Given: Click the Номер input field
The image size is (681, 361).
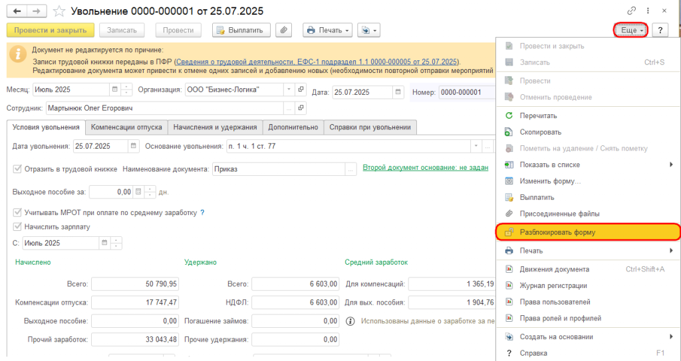Looking at the screenshot, I should [x=467, y=92].
